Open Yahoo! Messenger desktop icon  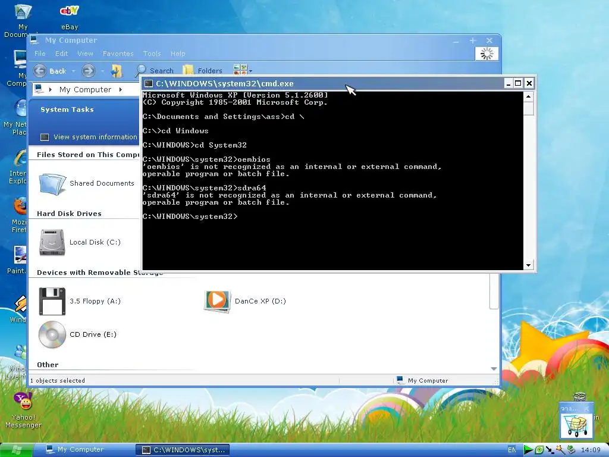pyautogui.click(x=23, y=410)
